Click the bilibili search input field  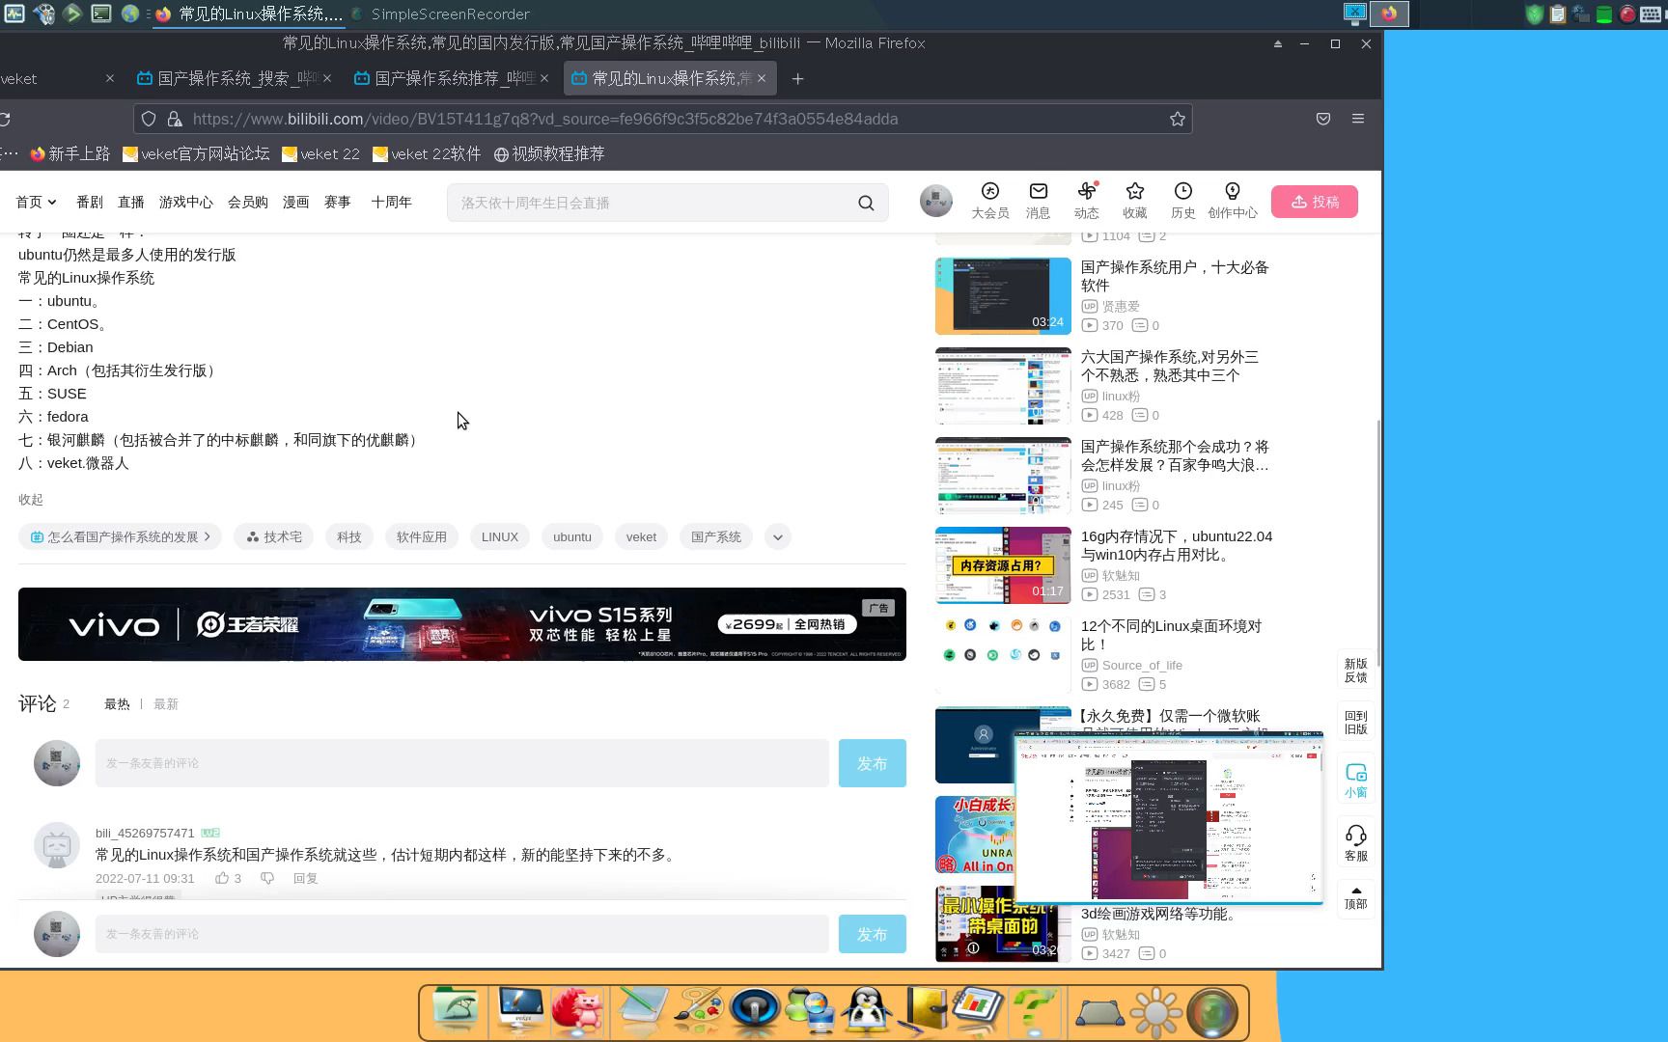(652, 203)
